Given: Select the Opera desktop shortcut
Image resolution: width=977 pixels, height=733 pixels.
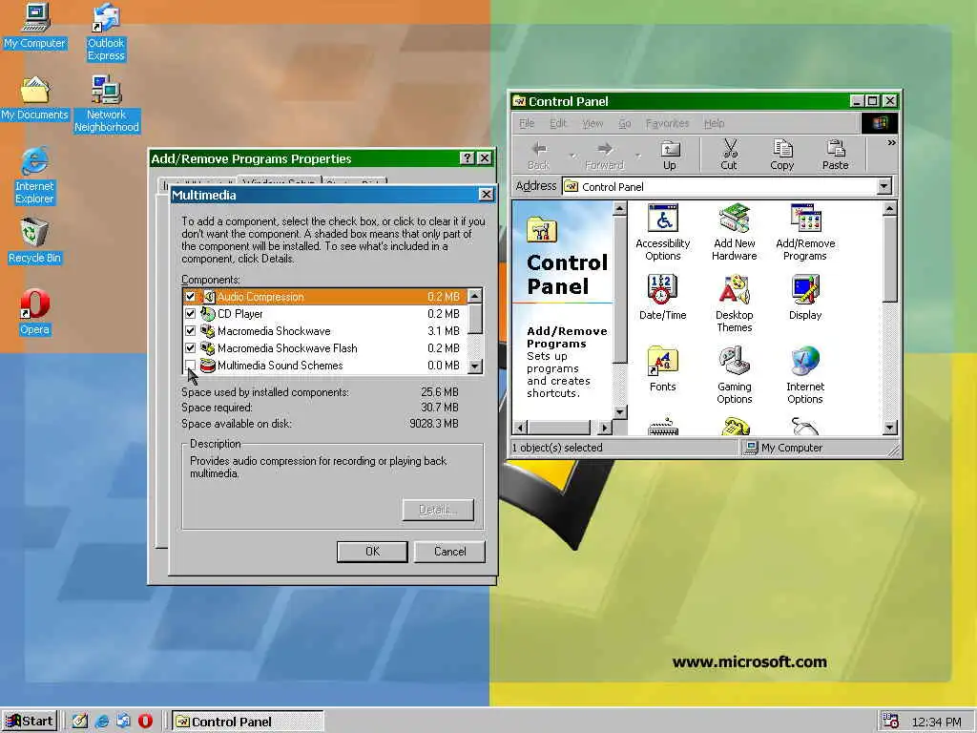Looking at the screenshot, I should point(35,313).
